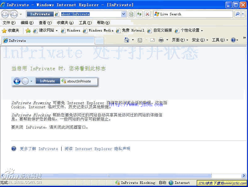Open the 自定义链接 favorites link
Viewport: 248px width, 187px height.
click(160, 30)
